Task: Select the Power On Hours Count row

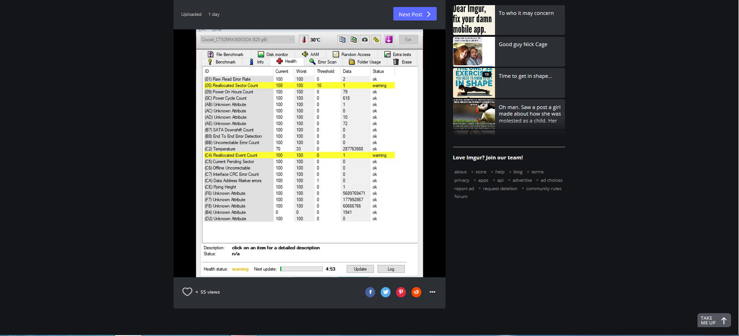Action: (x=299, y=92)
